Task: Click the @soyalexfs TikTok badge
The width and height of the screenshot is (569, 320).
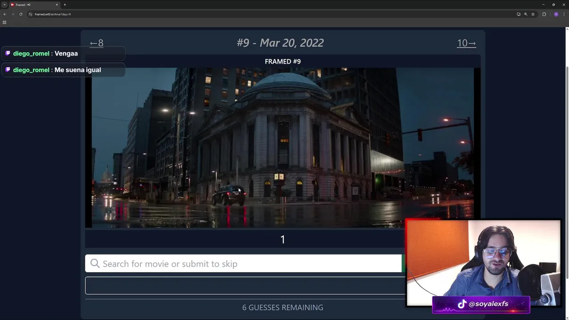Action: point(481,304)
